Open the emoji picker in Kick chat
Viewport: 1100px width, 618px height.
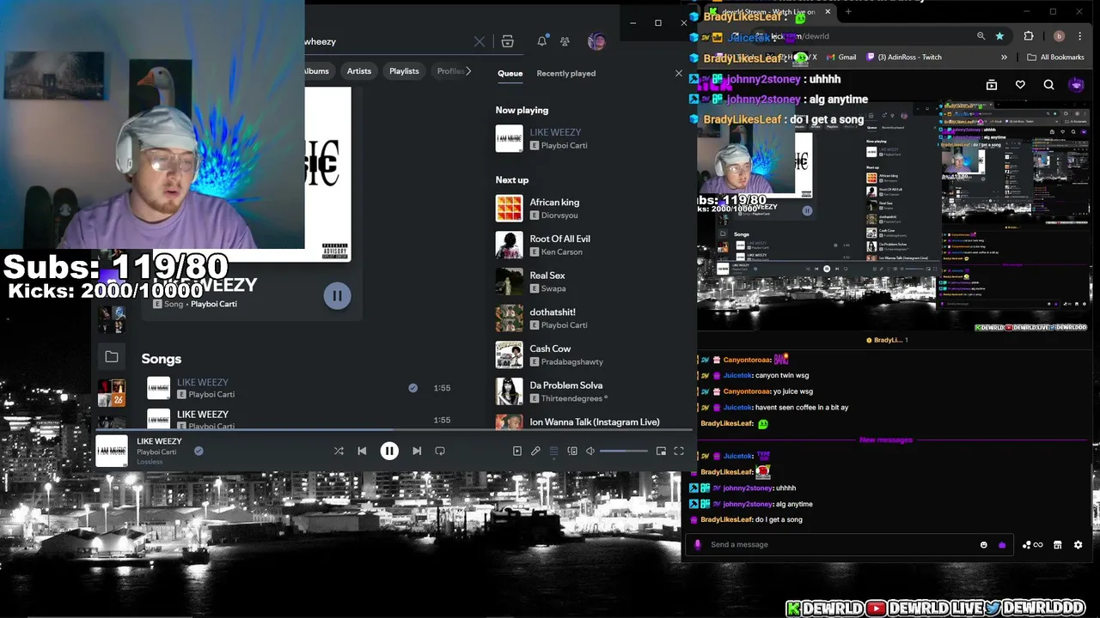(x=984, y=545)
